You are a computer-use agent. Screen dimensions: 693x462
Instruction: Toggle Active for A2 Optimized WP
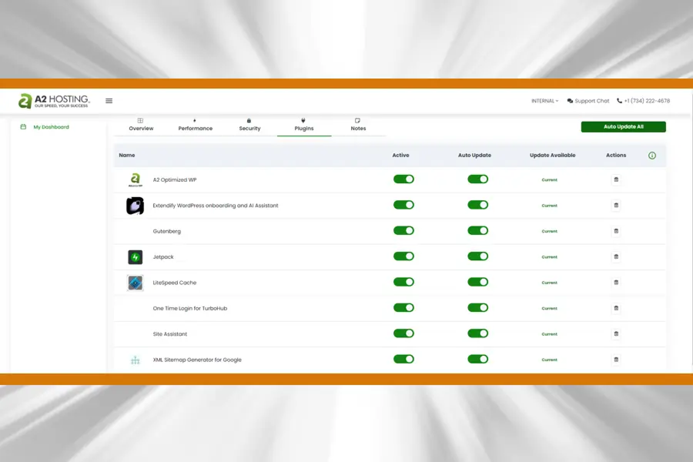pos(403,179)
